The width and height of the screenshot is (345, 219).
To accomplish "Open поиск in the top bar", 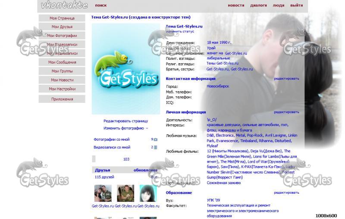I will (x=101, y=5).
